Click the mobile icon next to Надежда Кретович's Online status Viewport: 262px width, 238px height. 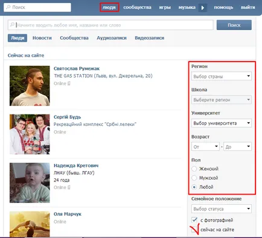69,187
